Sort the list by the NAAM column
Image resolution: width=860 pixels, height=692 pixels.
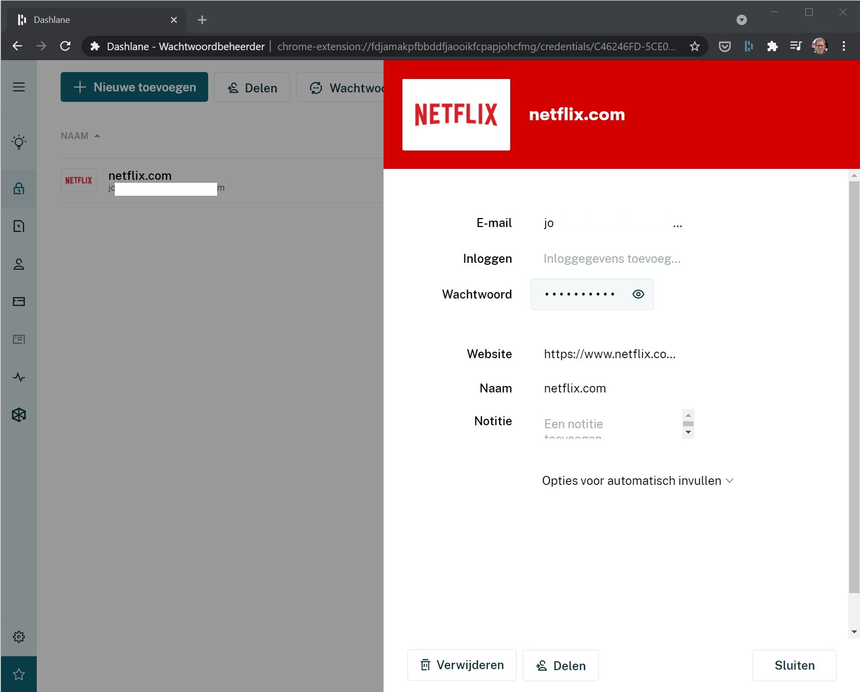coord(80,136)
